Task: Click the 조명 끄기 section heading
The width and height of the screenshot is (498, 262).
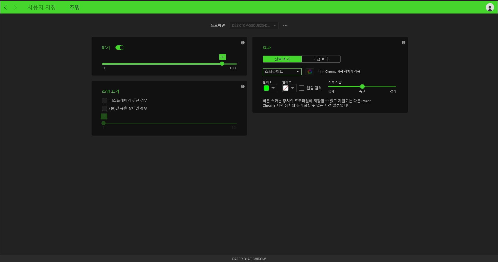Action: click(x=110, y=91)
